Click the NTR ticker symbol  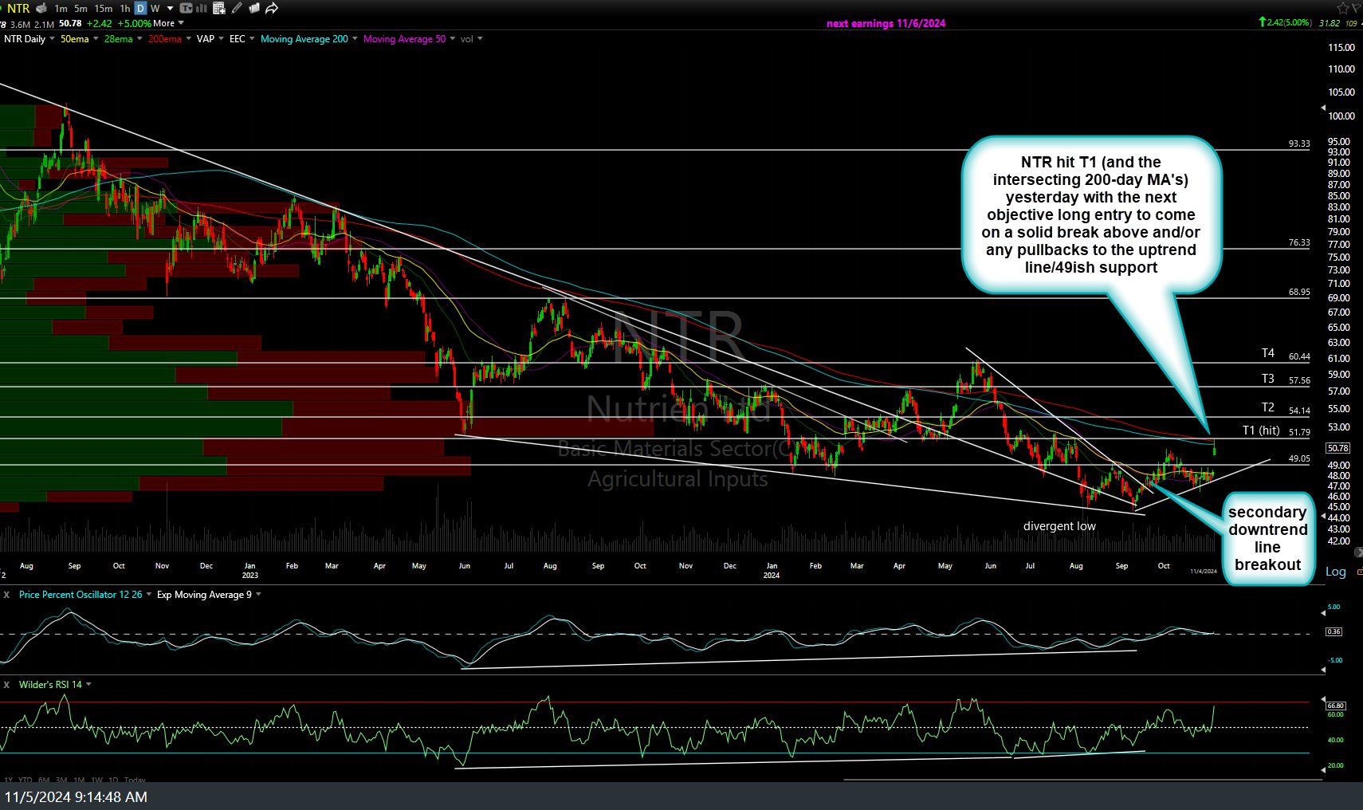(x=18, y=9)
